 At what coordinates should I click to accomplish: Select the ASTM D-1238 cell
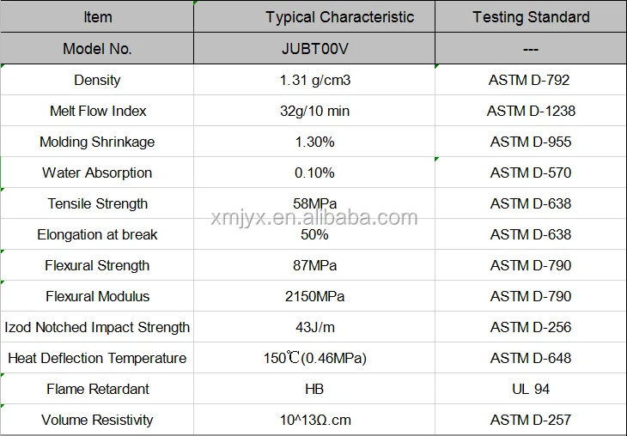tap(530, 111)
